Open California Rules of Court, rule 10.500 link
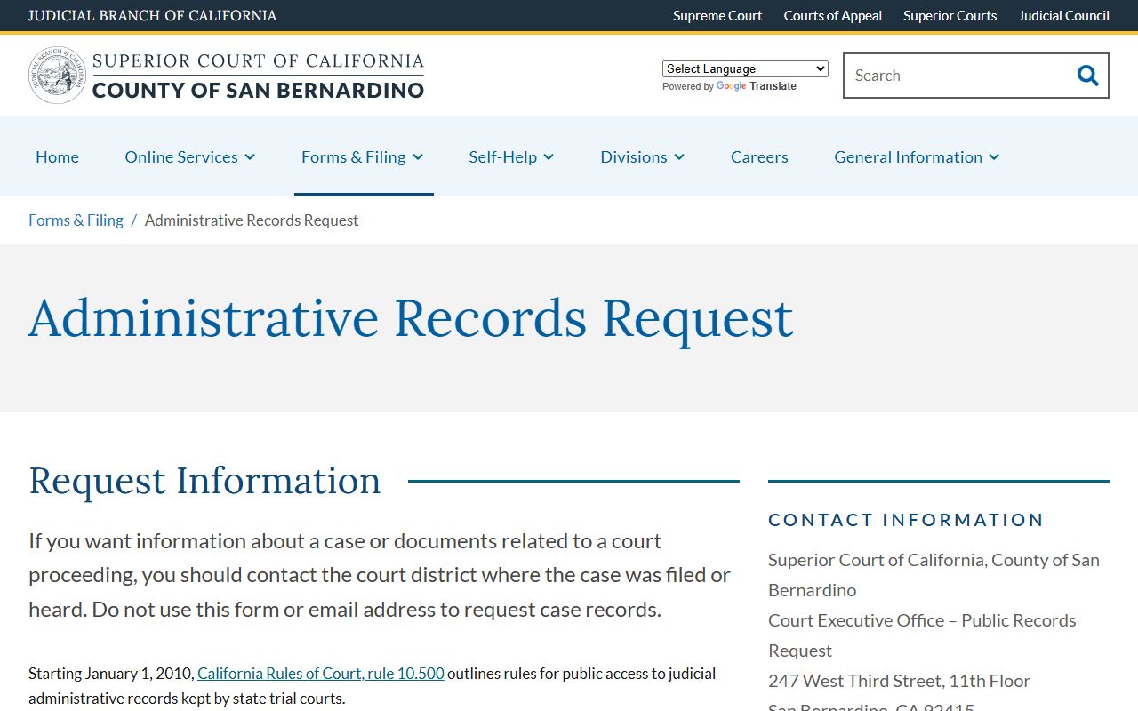Image resolution: width=1138 pixels, height=711 pixels. click(321, 674)
